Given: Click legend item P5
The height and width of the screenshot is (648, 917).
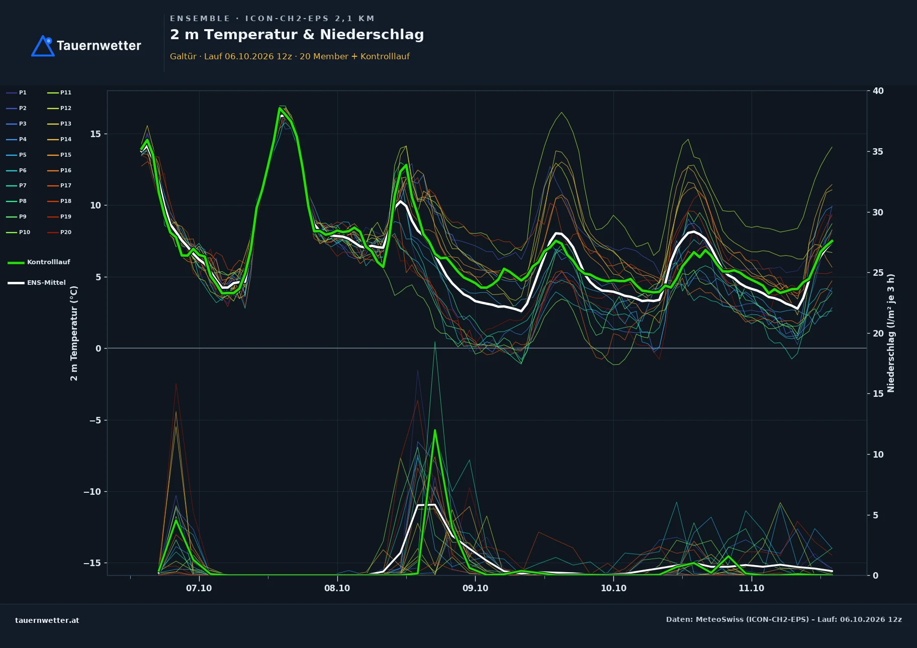Looking at the screenshot, I should 16,155.
